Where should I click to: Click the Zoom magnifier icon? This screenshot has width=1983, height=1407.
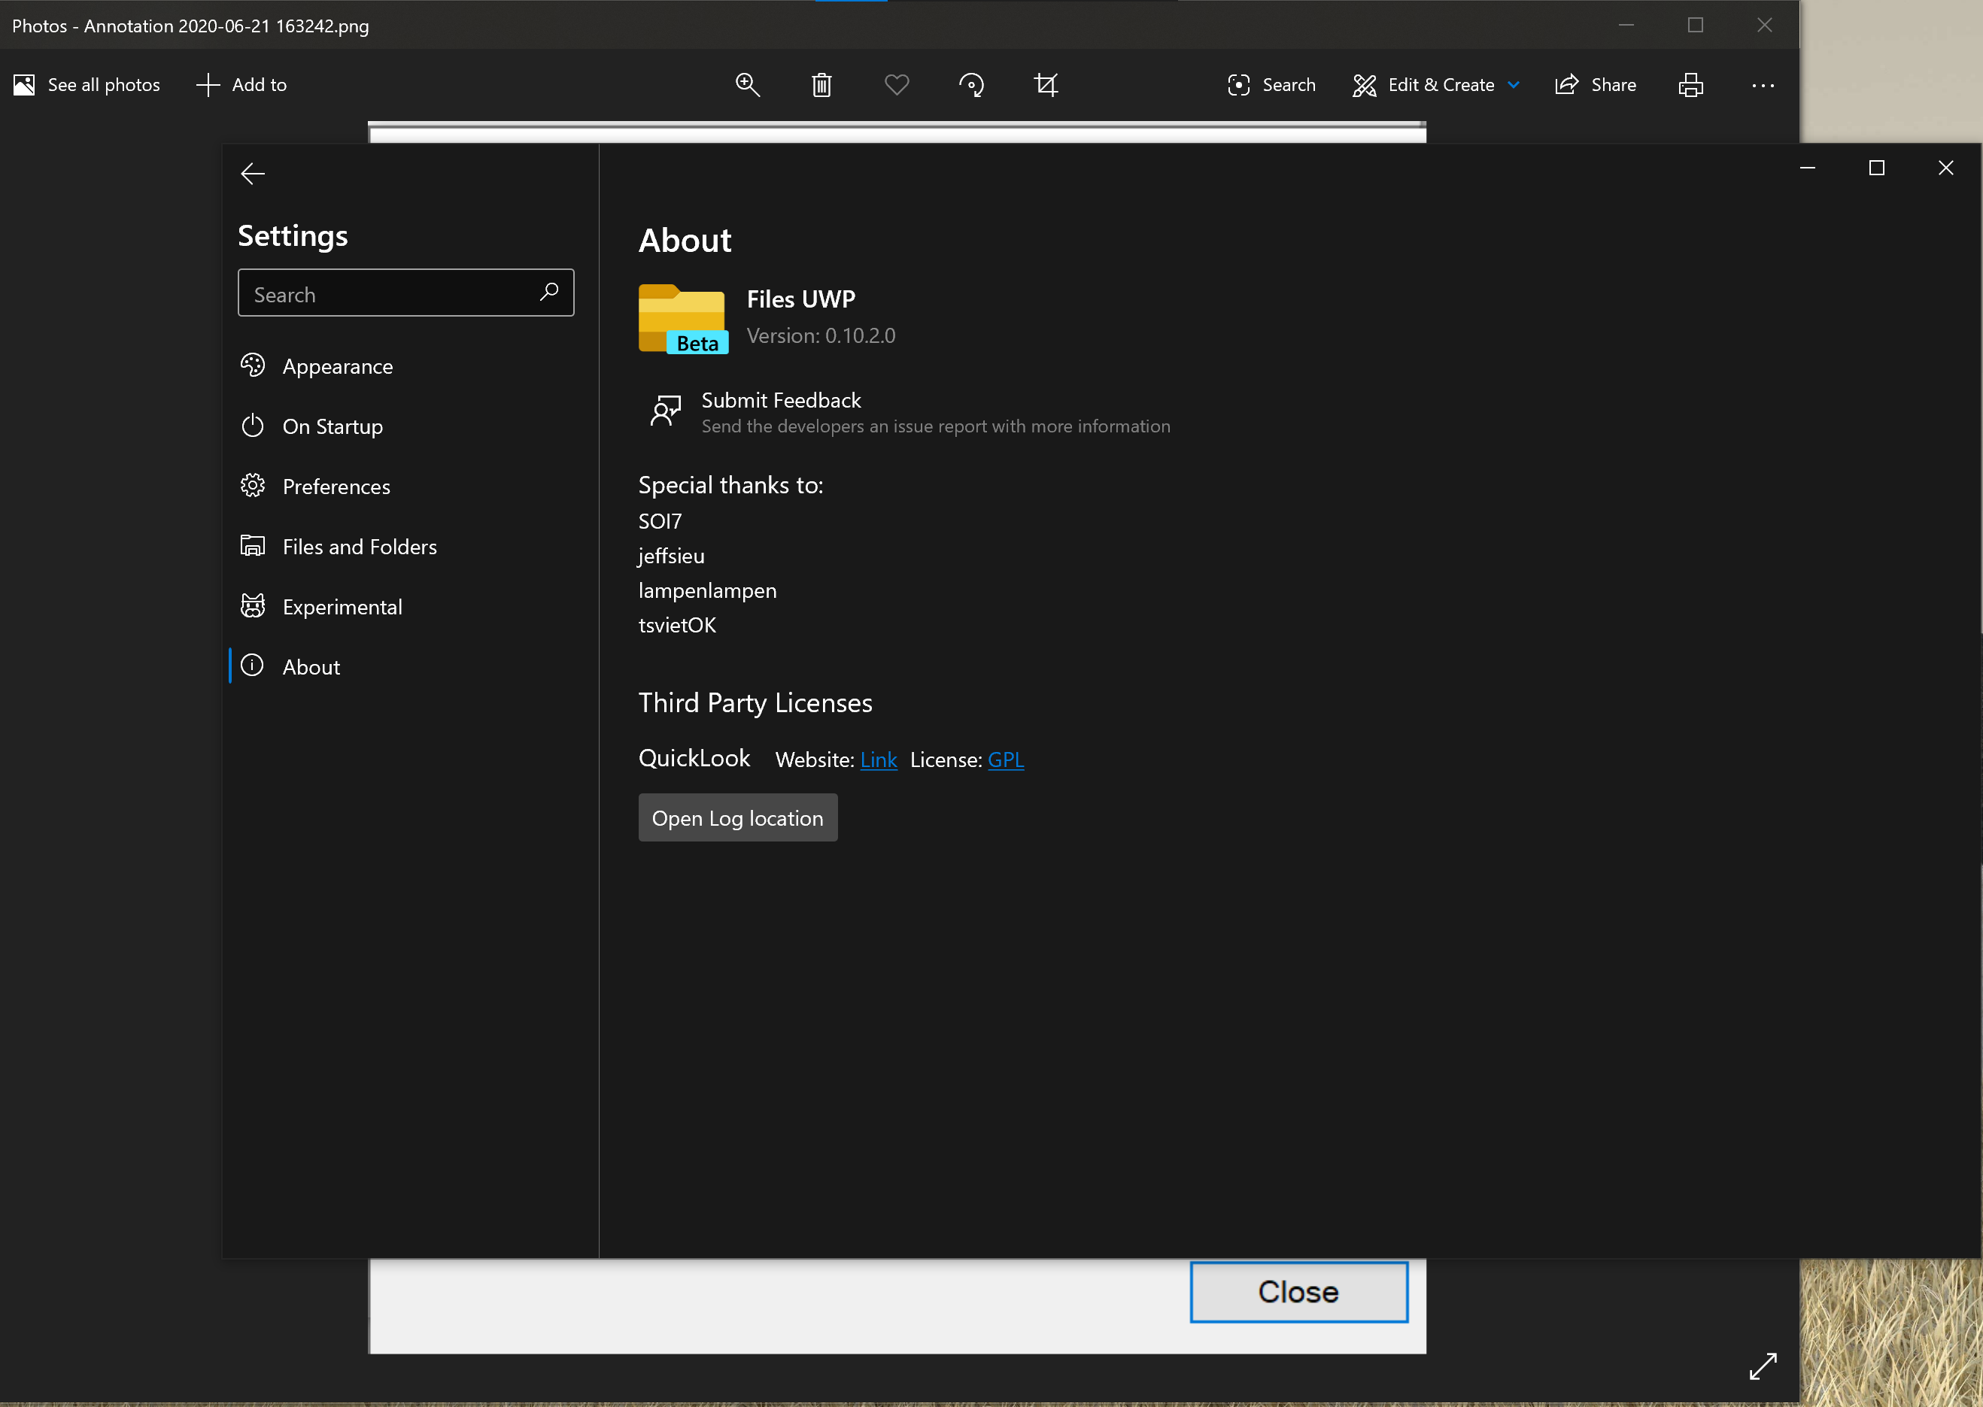[747, 85]
